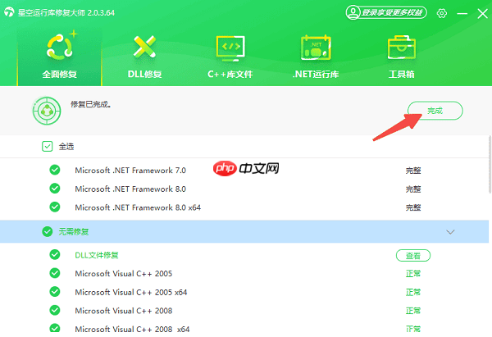Toggle check mark beside Visual C++ 2005
This screenshot has width=492, height=337.
[x=55, y=273]
